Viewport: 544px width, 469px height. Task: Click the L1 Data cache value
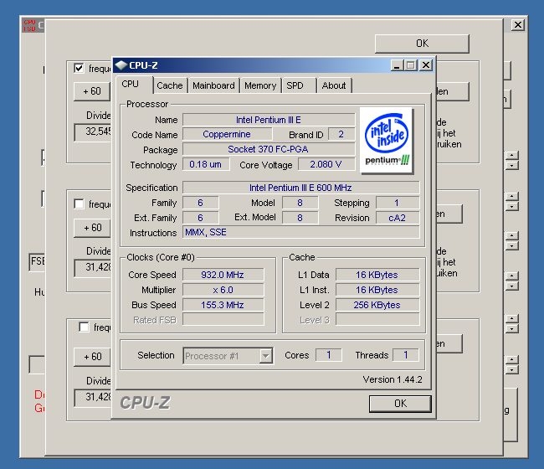(x=377, y=275)
